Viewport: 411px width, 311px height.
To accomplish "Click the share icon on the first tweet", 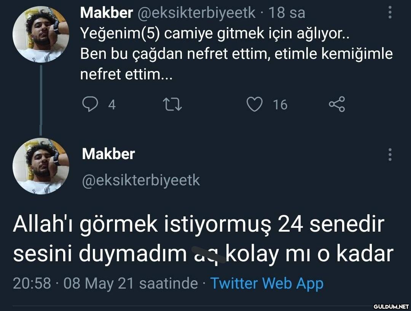I will click(x=336, y=104).
